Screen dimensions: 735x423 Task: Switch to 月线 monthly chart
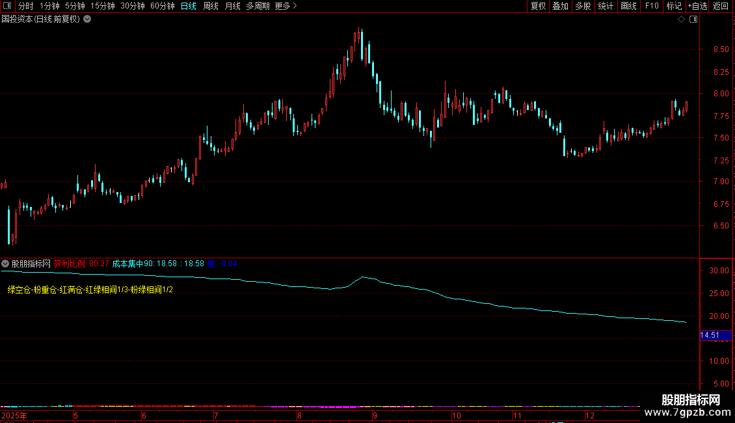click(x=232, y=6)
